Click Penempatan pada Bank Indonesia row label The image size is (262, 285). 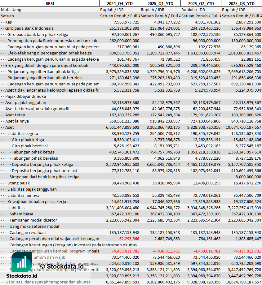tap(53, 41)
